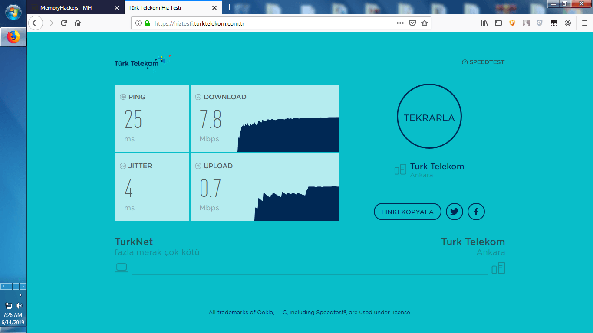The image size is (593, 333).
Task: Share the result on Facebook
Action: [x=476, y=212]
